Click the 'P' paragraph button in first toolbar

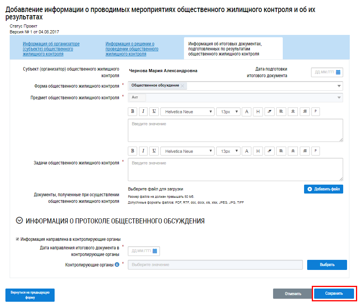(315, 112)
